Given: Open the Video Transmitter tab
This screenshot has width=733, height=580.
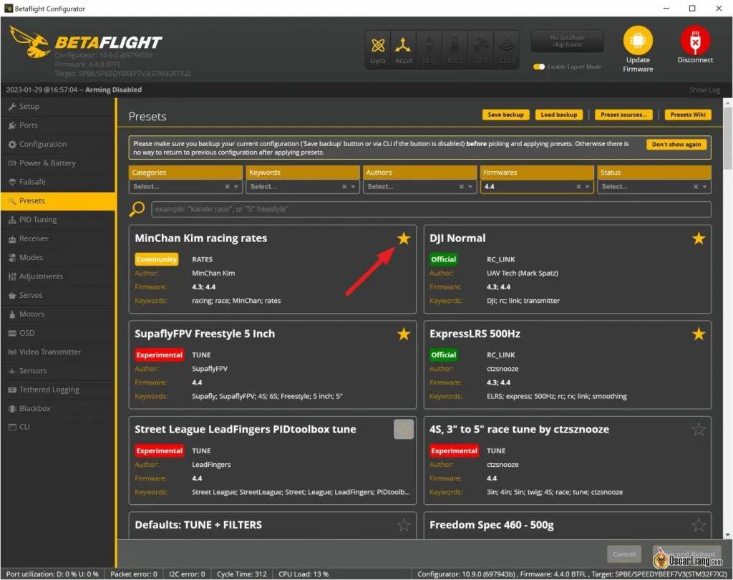Looking at the screenshot, I should 58,352.
